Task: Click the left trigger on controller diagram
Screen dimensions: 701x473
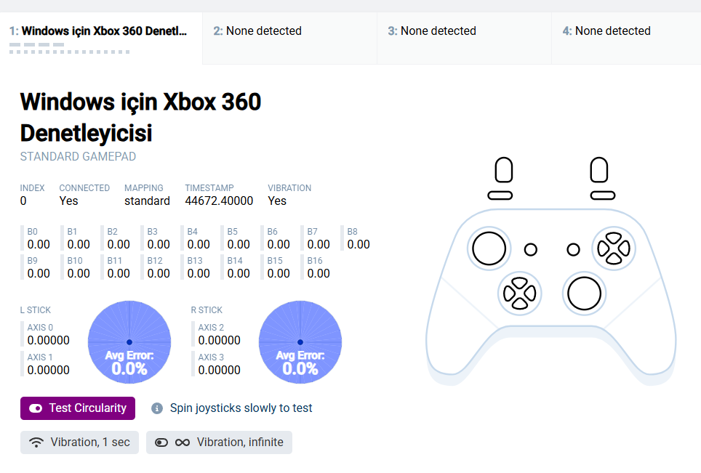Action: tap(504, 170)
